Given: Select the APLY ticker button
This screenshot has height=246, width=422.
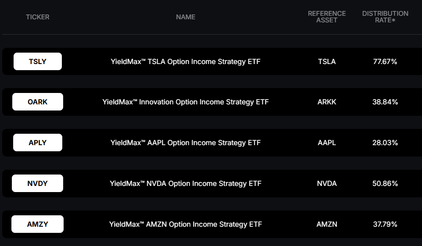Looking at the screenshot, I should tap(38, 143).
